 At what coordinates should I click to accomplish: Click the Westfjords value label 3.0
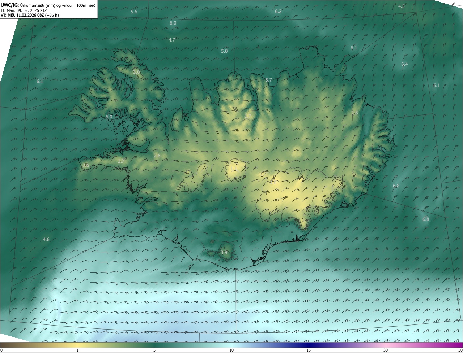[x=136, y=72]
